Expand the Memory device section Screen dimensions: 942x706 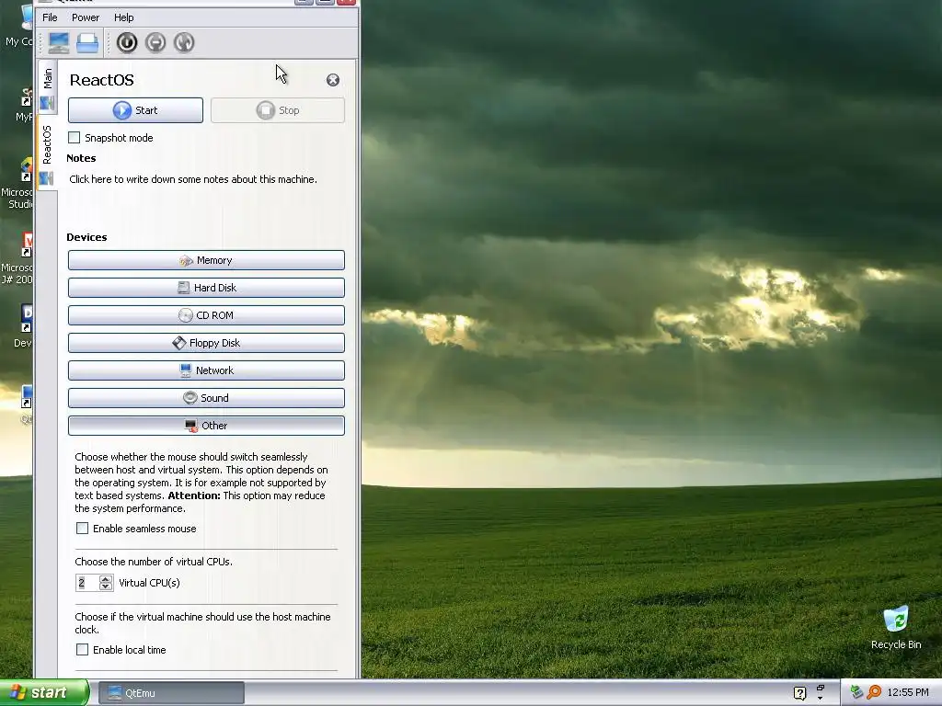206,260
